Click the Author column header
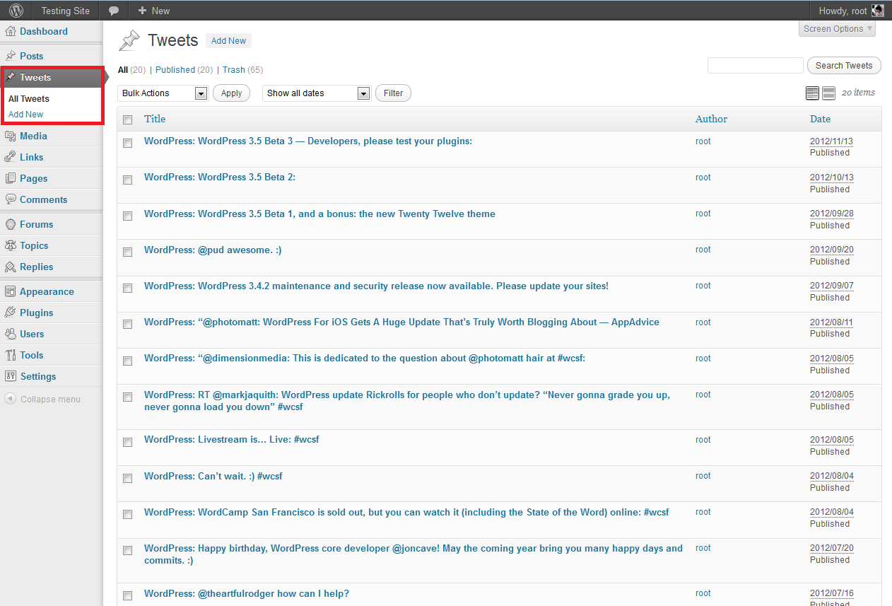Image resolution: width=892 pixels, height=606 pixels. [x=711, y=119]
